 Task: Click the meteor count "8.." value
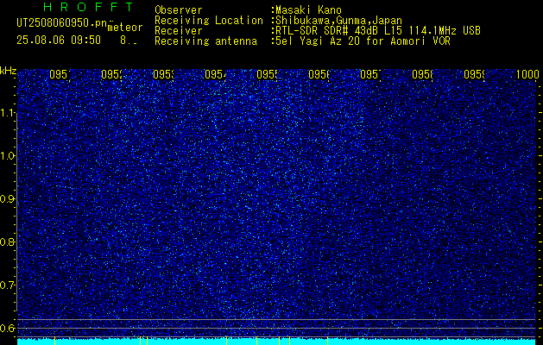pos(128,41)
